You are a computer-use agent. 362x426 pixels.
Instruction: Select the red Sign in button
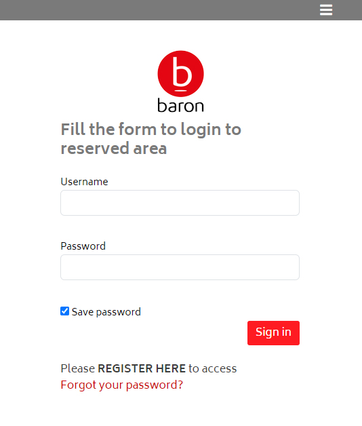273,333
